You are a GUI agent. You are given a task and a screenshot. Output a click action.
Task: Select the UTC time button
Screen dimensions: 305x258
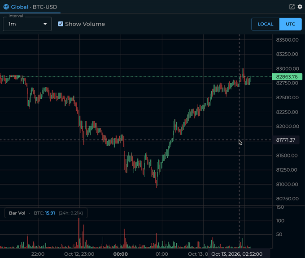[290, 24]
